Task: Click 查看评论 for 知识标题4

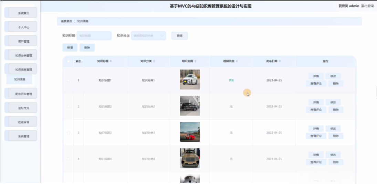Action: [x=316, y=162]
